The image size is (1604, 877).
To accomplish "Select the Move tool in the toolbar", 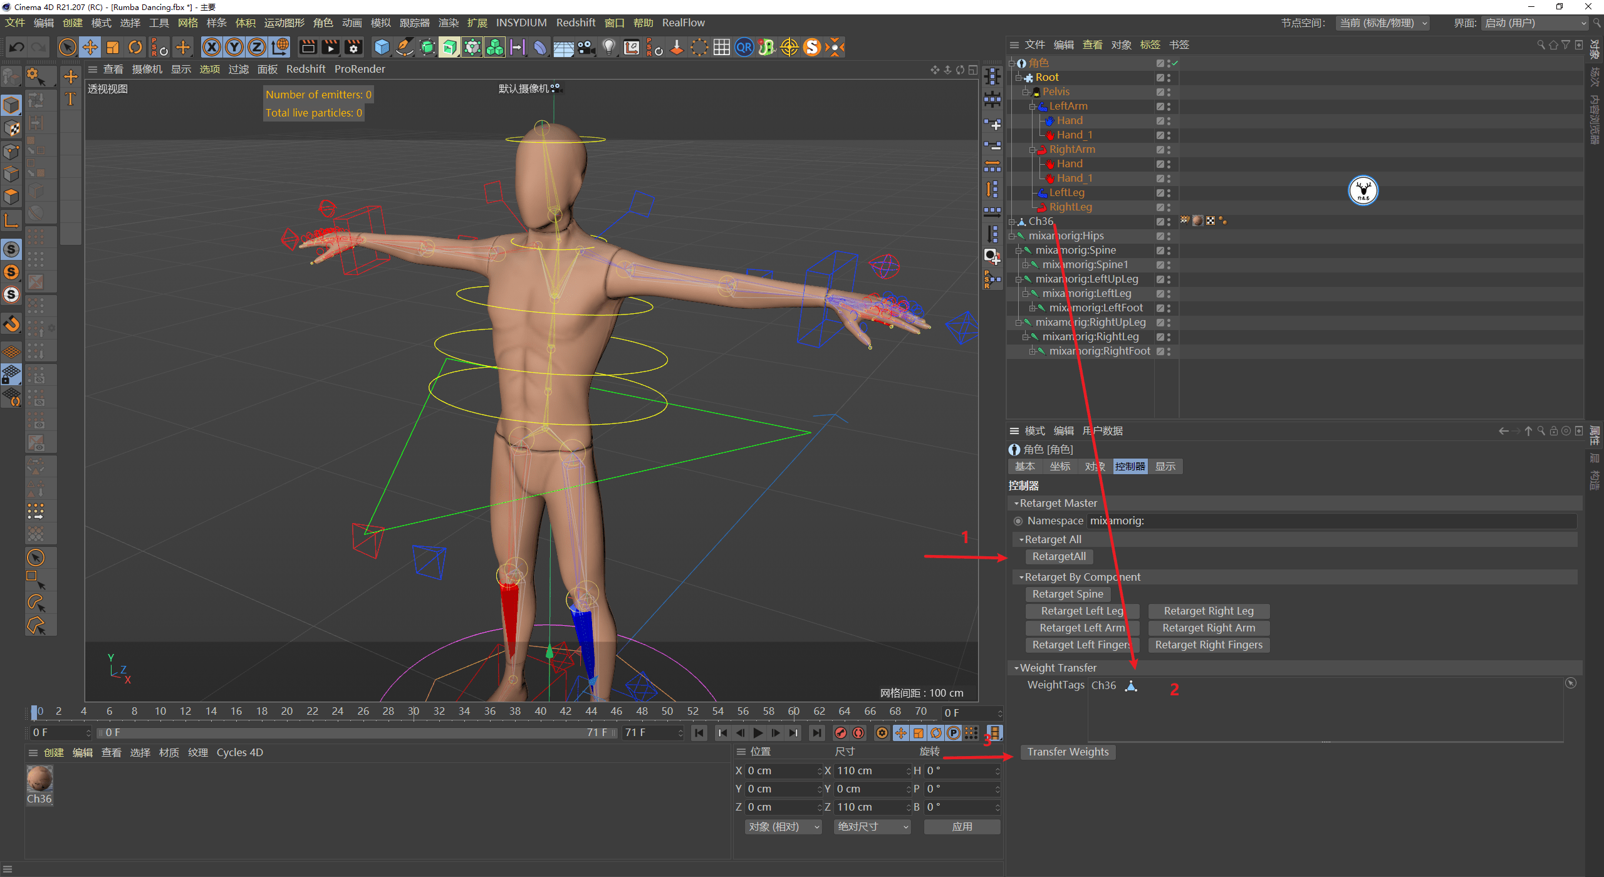I will point(90,47).
